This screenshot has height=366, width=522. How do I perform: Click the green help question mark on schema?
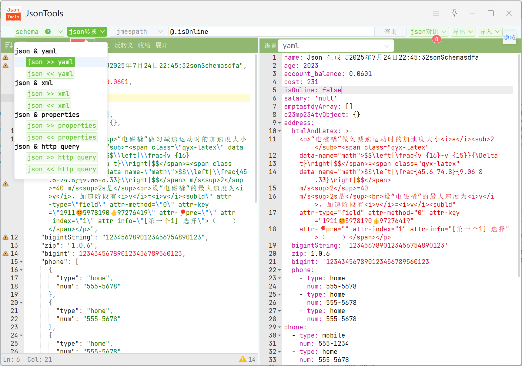pos(48,31)
